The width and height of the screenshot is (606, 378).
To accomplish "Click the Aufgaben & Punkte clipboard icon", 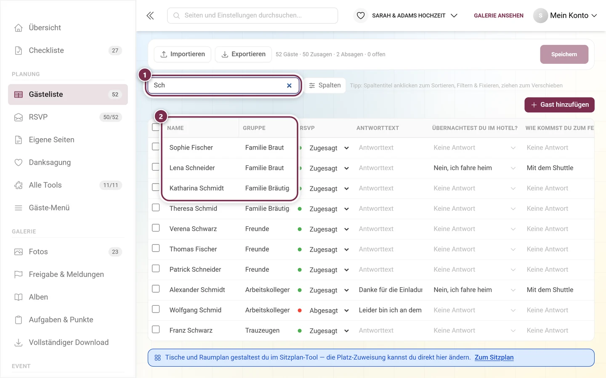I will click(19, 320).
